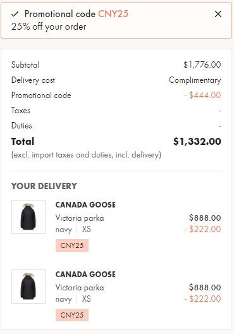This screenshot has height=334, width=234.
Task: Click the second Victoria parka product name
Action: (80, 288)
